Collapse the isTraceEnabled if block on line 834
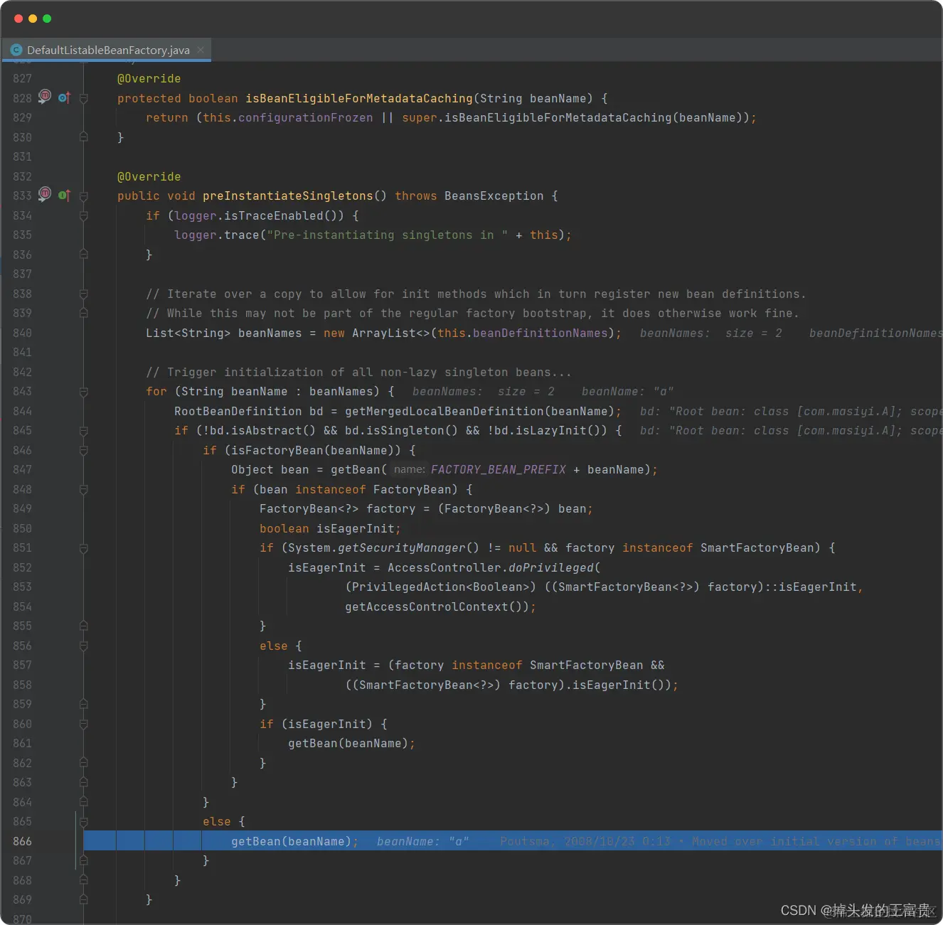943x925 pixels. [84, 215]
